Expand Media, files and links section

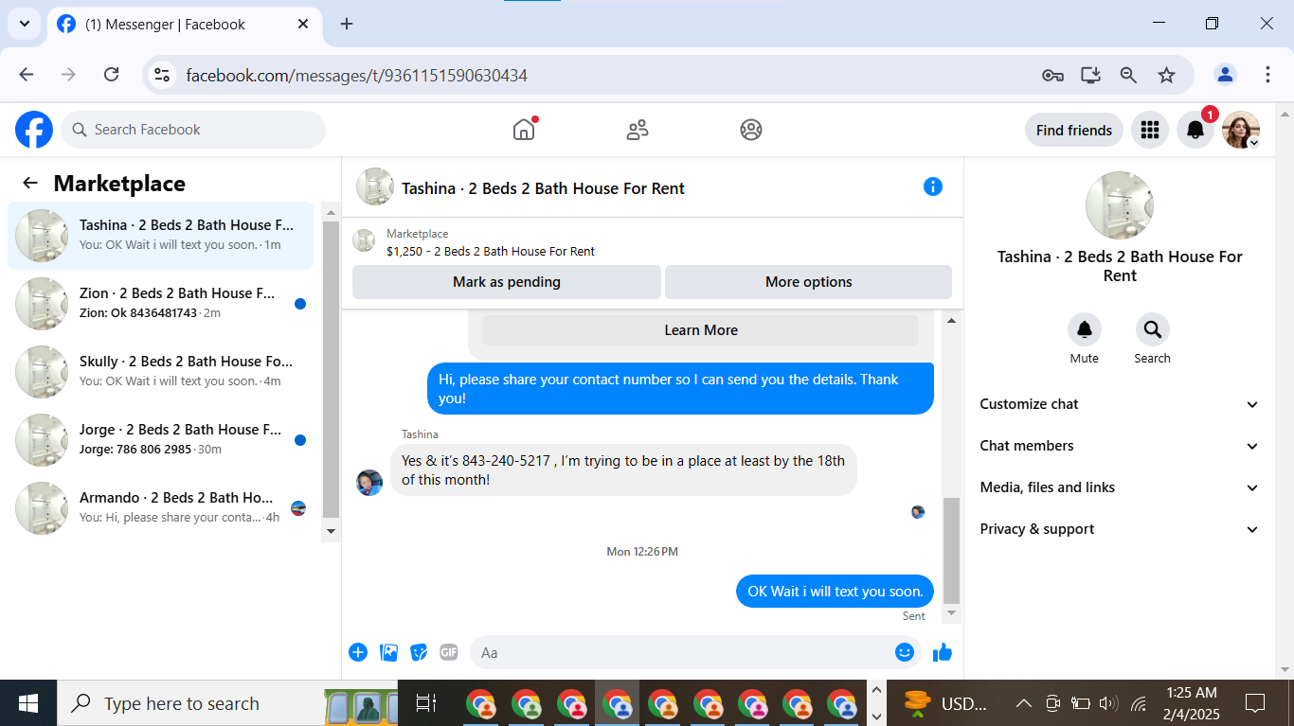click(x=1120, y=487)
